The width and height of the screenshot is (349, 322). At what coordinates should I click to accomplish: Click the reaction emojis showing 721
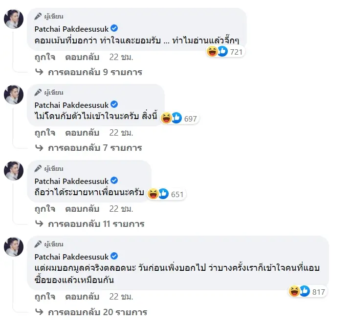click(218, 51)
